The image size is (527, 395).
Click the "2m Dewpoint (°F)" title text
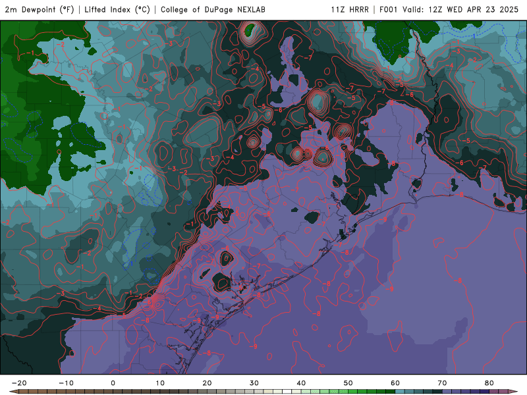click(40, 10)
